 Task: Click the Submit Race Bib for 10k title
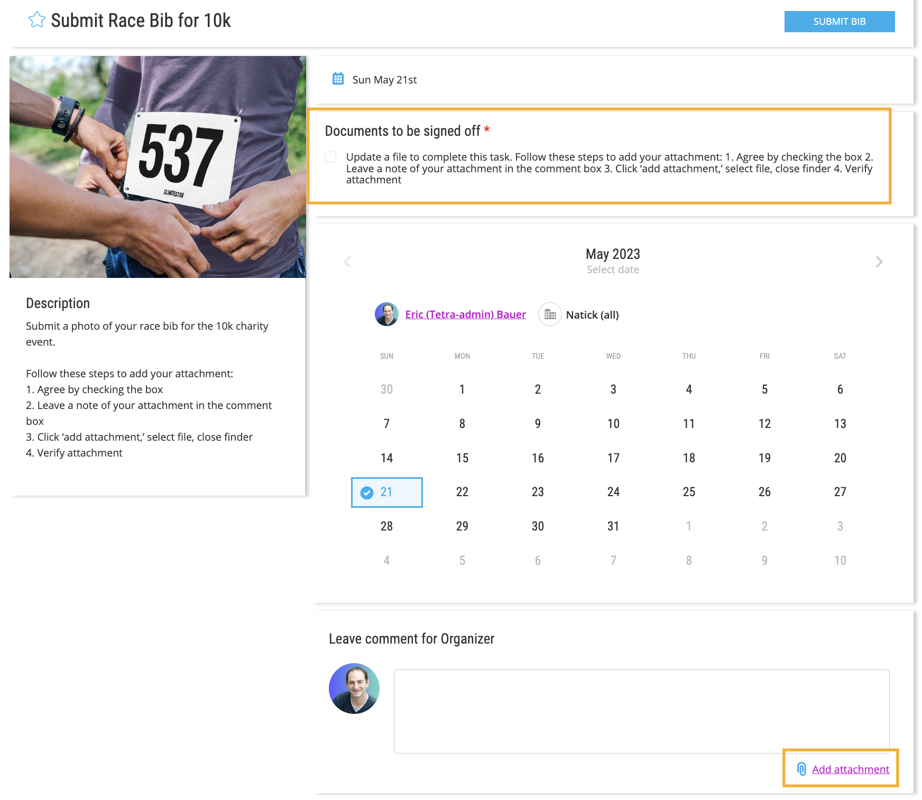[x=141, y=21]
